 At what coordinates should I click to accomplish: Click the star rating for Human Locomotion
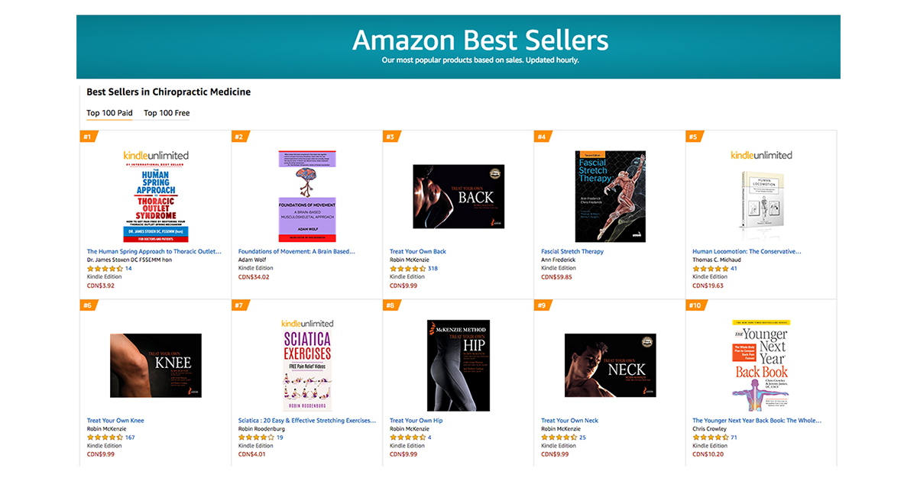click(711, 269)
